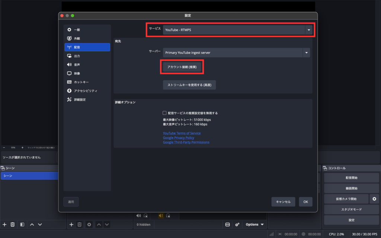Open virtual camera settings gear icon
Screen dimensions: 381x238
(374, 199)
